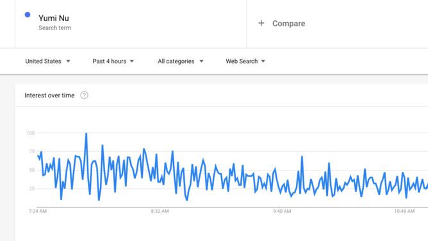Click the arrow next to United States

click(x=69, y=61)
